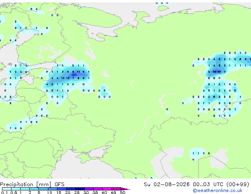Image resolution: width=251 pixels, height=194 pixels.
Task: Click the 'Su 02-08-2026 00..03 UTC (00+99)' timestamp
Action: [x=196, y=184]
